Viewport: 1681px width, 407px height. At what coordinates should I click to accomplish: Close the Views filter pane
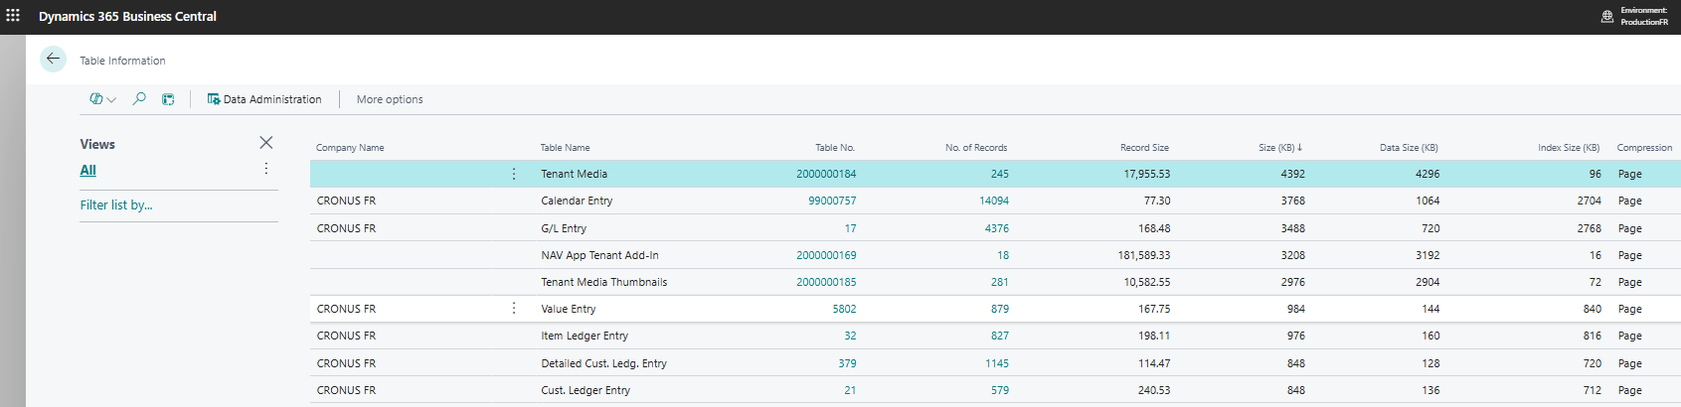[x=265, y=143]
